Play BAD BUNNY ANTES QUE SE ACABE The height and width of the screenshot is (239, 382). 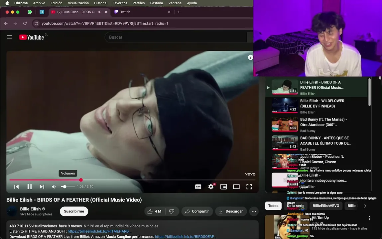[317, 143]
